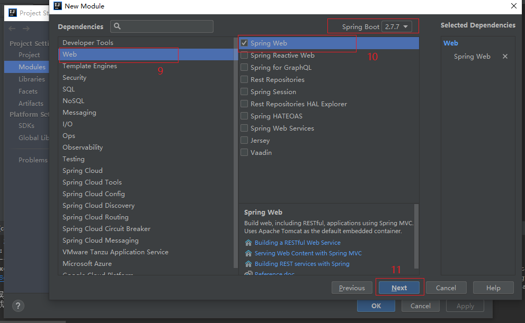Go back with the Previous button
Image resolution: width=525 pixels, height=323 pixels.
[x=352, y=288]
